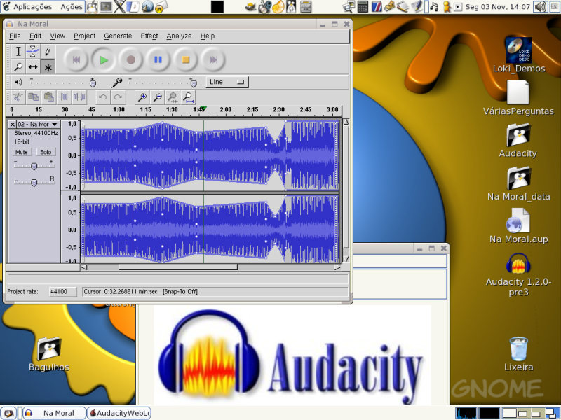Open the Generate menu
Viewport: 561px width, 420px height.
[118, 36]
